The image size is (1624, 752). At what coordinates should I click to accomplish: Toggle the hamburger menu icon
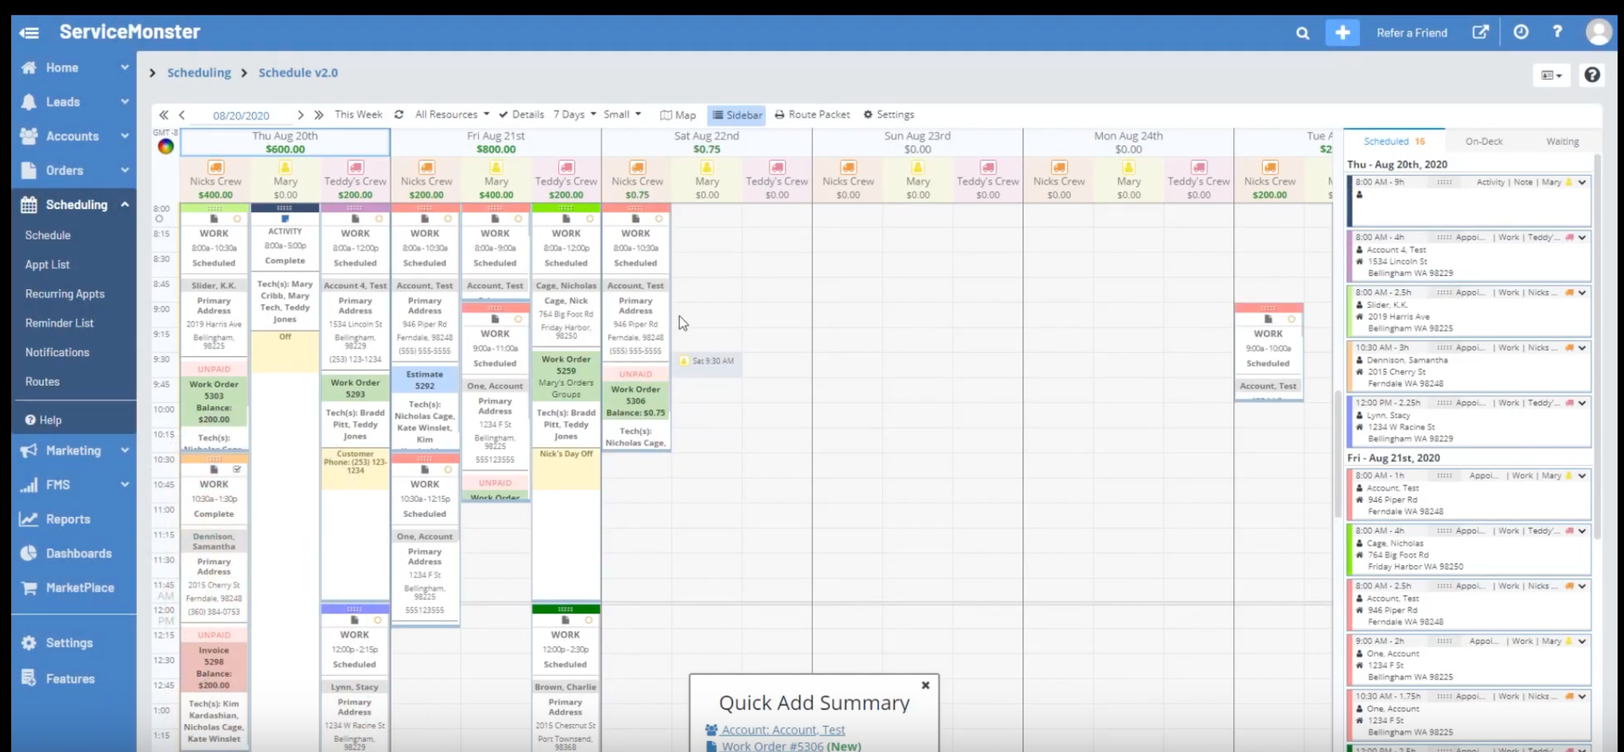tap(29, 33)
